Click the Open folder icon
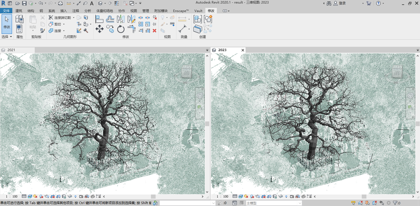Screen dimensions: 420x206 tap(17, 3)
